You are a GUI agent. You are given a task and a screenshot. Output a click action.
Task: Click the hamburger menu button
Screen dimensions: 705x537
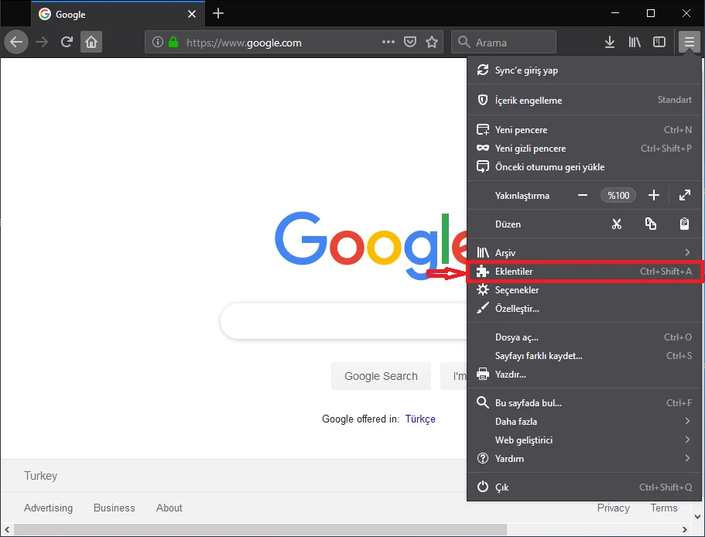point(688,42)
